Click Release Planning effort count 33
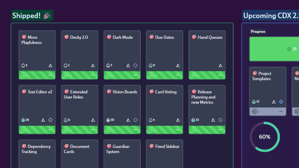The width and height of the screenshot is (299, 168). coord(195,120)
